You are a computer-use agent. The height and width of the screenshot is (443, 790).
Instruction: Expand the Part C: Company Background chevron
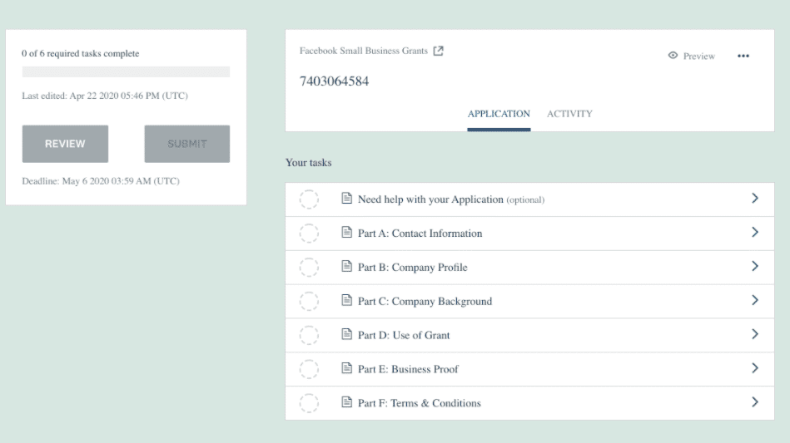[755, 300]
